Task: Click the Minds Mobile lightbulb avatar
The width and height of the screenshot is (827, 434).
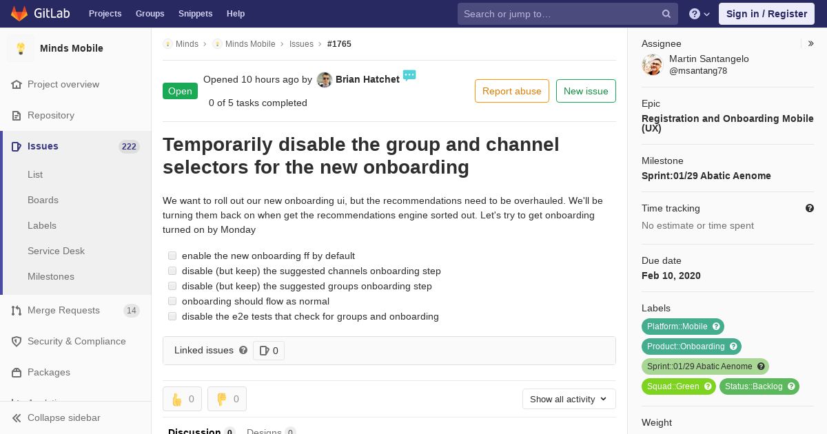Action: click(21, 48)
